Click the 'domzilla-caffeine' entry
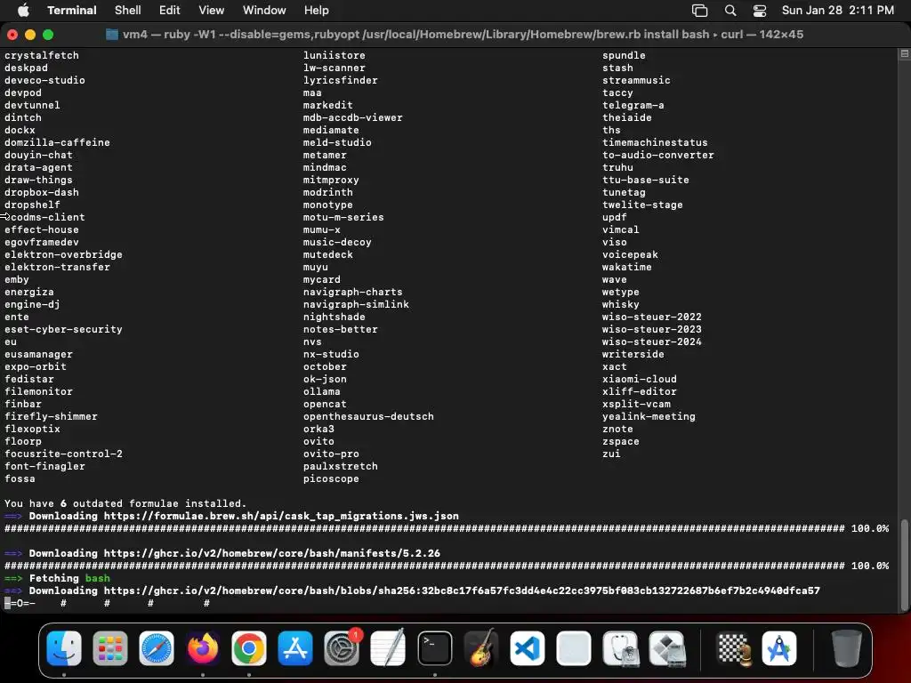This screenshot has width=911, height=683. (57, 142)
